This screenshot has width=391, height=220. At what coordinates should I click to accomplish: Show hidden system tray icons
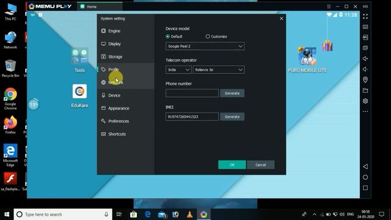coord(315,215)
